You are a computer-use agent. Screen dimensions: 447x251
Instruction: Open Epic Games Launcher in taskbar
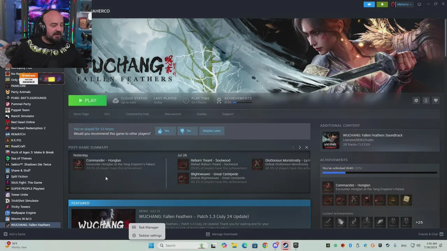tap(296, 245)
